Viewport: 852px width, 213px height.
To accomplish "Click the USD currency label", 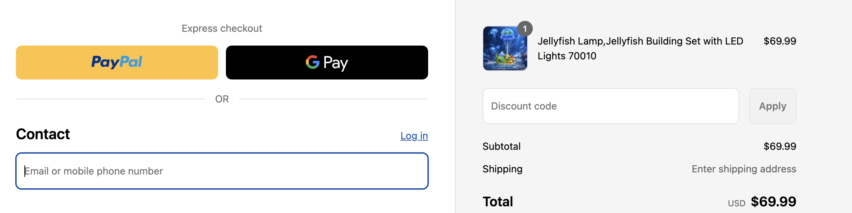I will 736,203.
